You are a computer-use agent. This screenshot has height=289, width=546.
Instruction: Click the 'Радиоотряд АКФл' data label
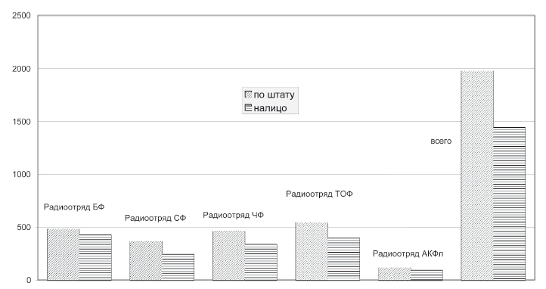click(x=408, y=254)
